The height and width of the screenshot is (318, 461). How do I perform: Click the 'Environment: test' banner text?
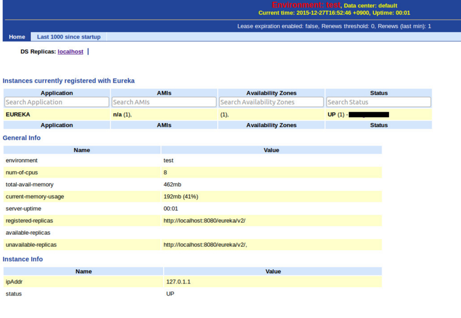(x=306, y=5)
